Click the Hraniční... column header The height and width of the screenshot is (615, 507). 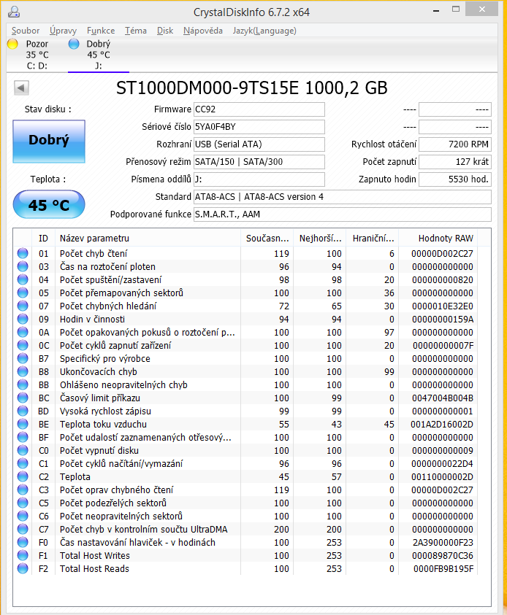[x=373, y=238]
